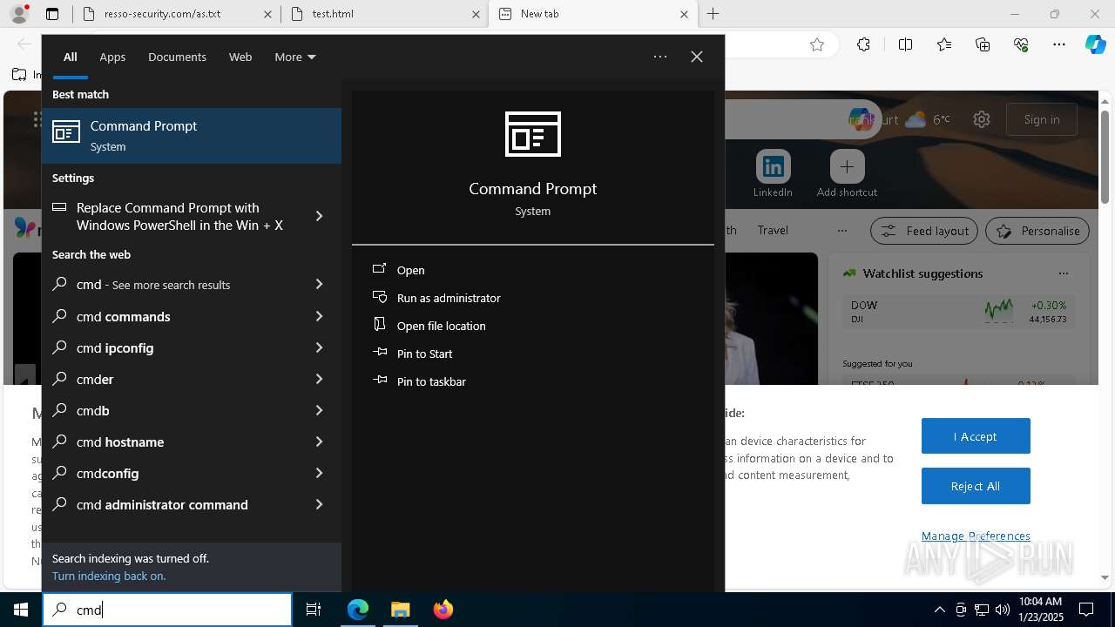Image resolution: width=1115 pixels, height=627 pixels.
Task: Open a new browser tab with plus
Action: coord(713,14)
